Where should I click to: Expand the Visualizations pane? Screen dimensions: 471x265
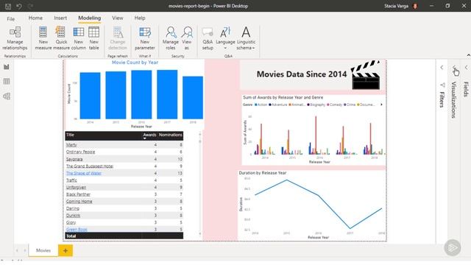(x=454, y=67)
